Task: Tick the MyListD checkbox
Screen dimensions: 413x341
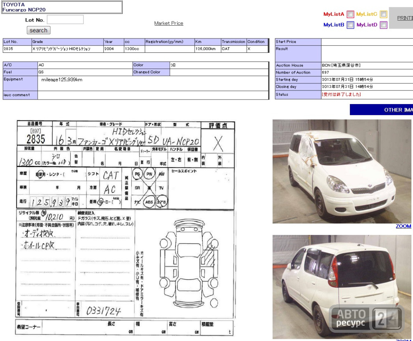Action: point(384,25)
